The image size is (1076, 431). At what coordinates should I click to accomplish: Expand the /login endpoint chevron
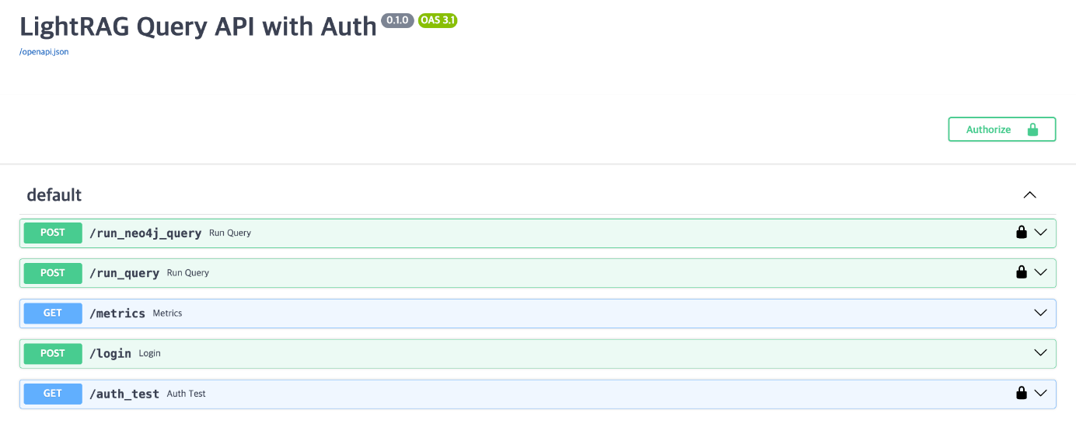(x=1041, y=352)
